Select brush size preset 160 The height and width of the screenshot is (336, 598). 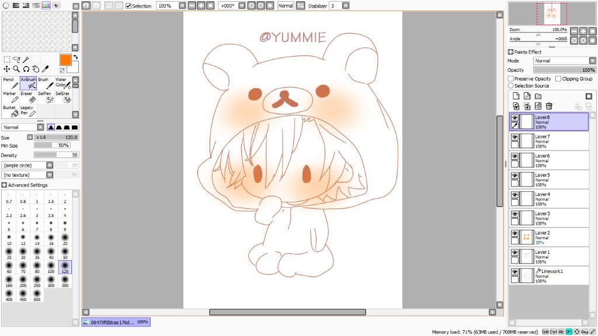pos(9,281)
